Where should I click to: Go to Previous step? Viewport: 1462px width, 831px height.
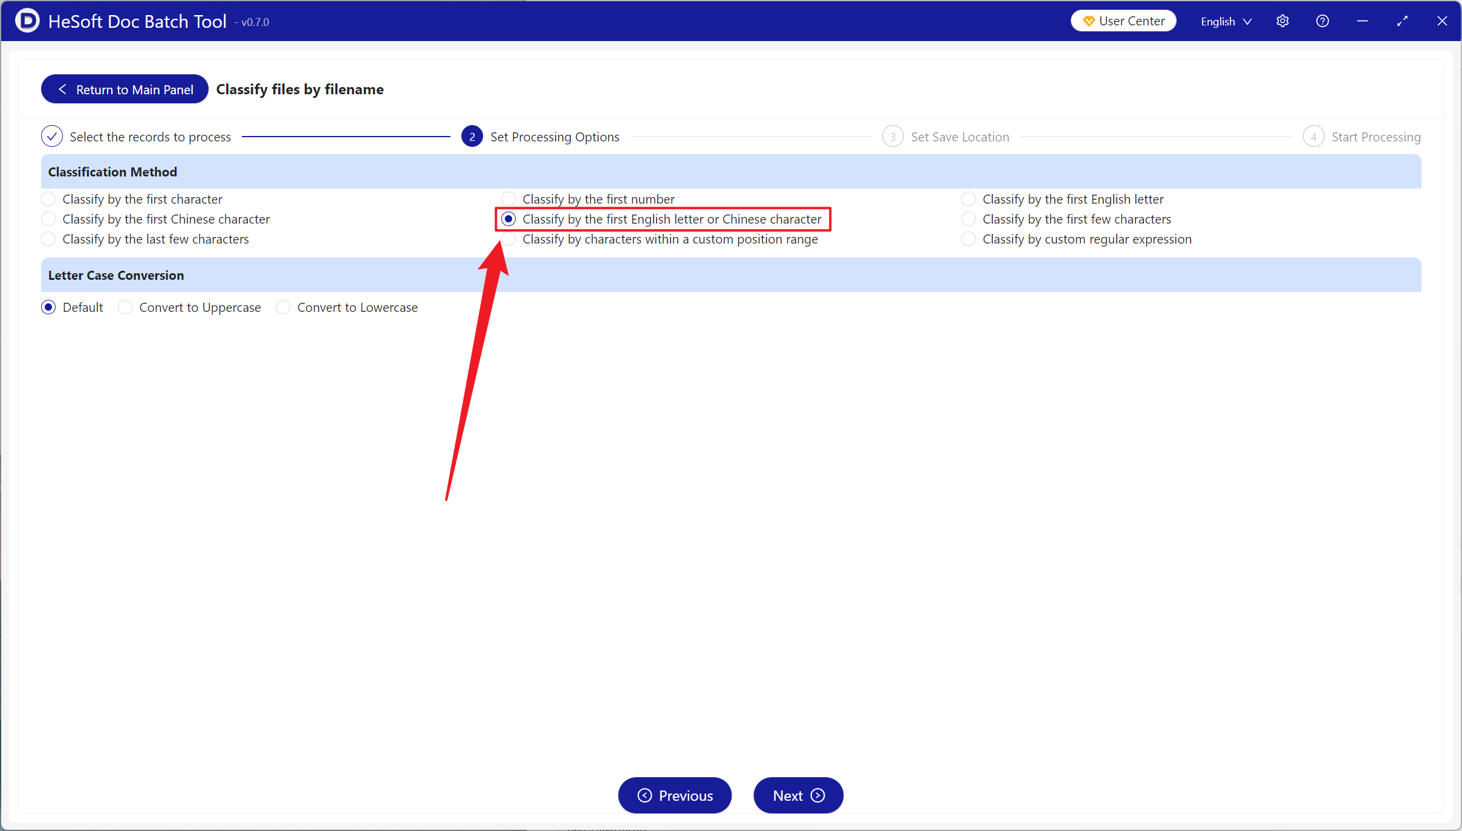click(x=675, y=795)
